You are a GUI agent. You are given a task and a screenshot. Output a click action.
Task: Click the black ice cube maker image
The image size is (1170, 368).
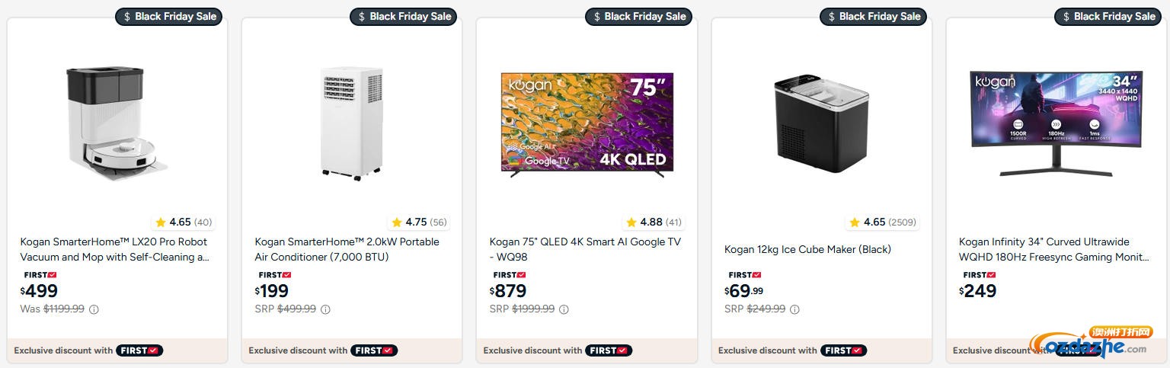coord(820,123)
